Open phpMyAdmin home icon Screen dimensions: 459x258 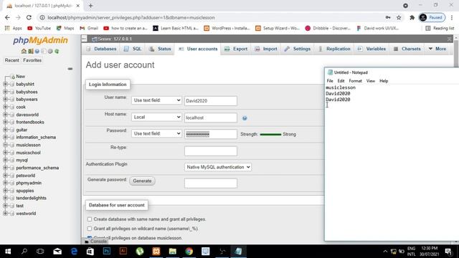coord(24,51)
